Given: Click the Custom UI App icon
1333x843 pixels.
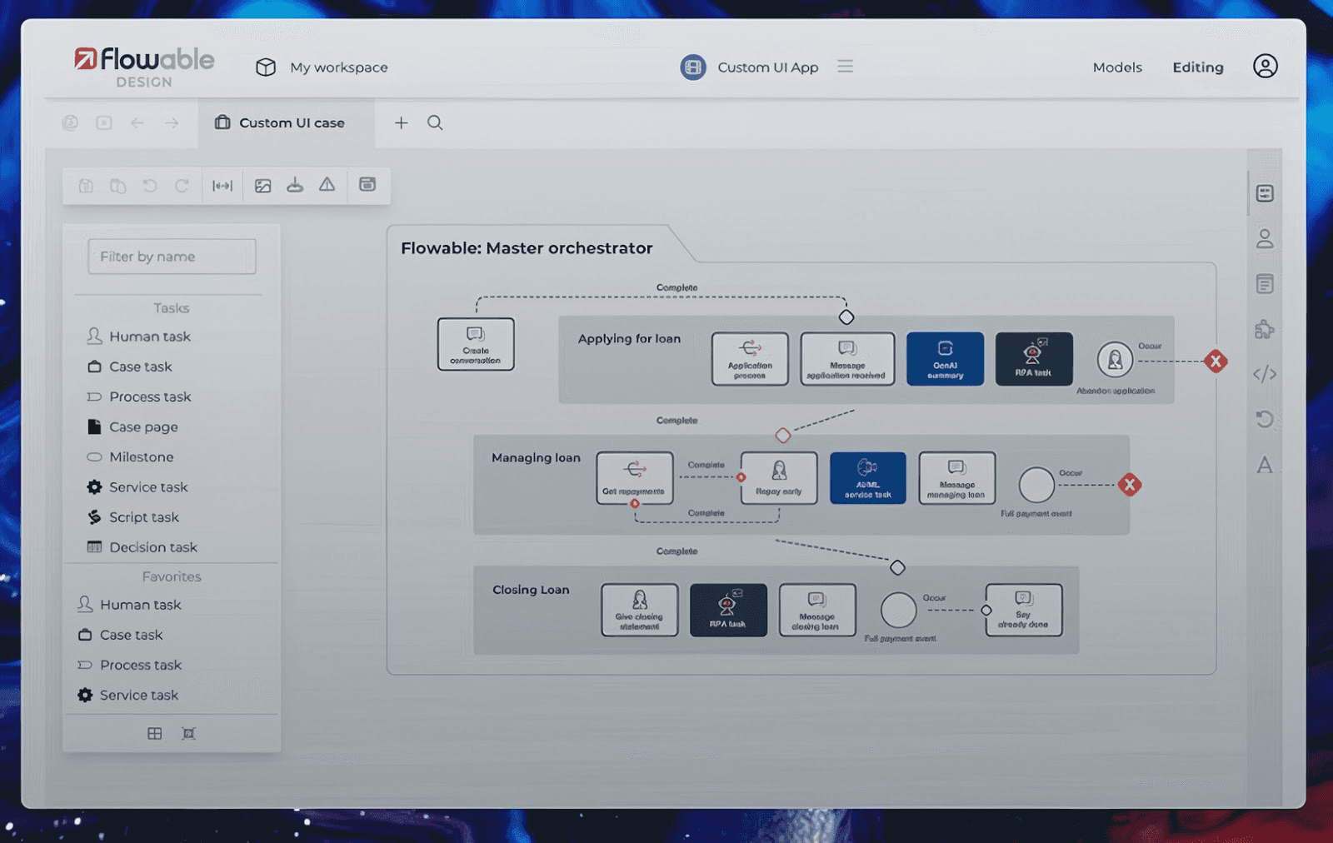Looking at the screenshot, I should click(693, 67).
